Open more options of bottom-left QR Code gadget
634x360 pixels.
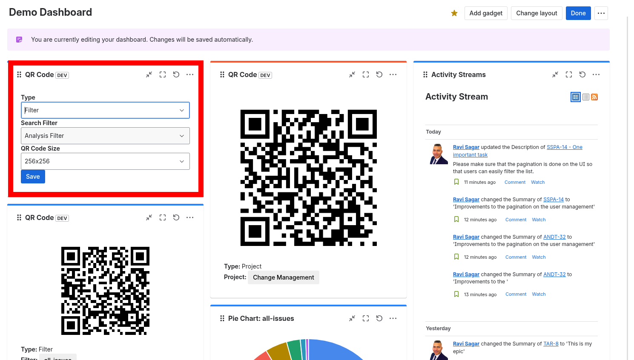(190, 217)
